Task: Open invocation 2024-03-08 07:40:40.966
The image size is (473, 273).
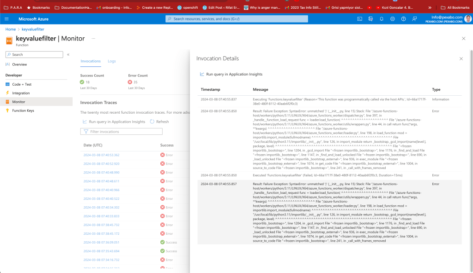Action: (x=101, y=190)
